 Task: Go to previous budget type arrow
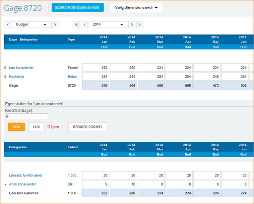[7, 25]
